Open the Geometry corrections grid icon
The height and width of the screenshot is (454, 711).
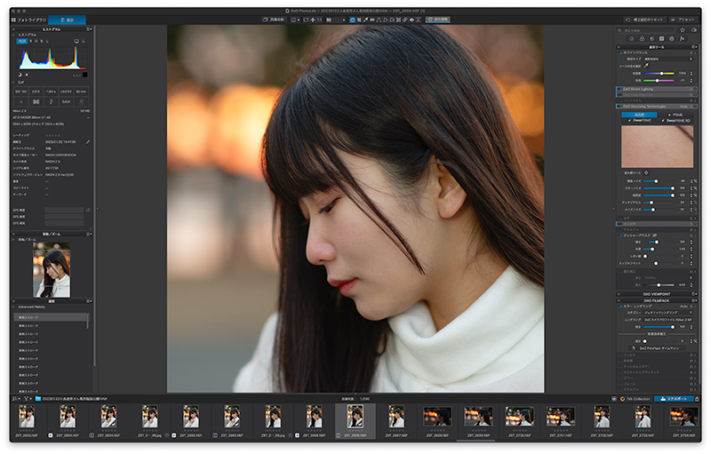click(661, 39)
